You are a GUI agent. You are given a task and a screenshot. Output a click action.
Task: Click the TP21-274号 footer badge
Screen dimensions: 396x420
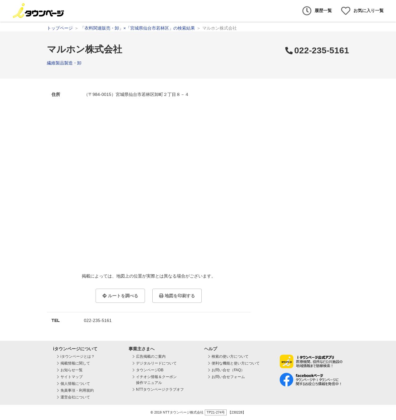[216, 412]
